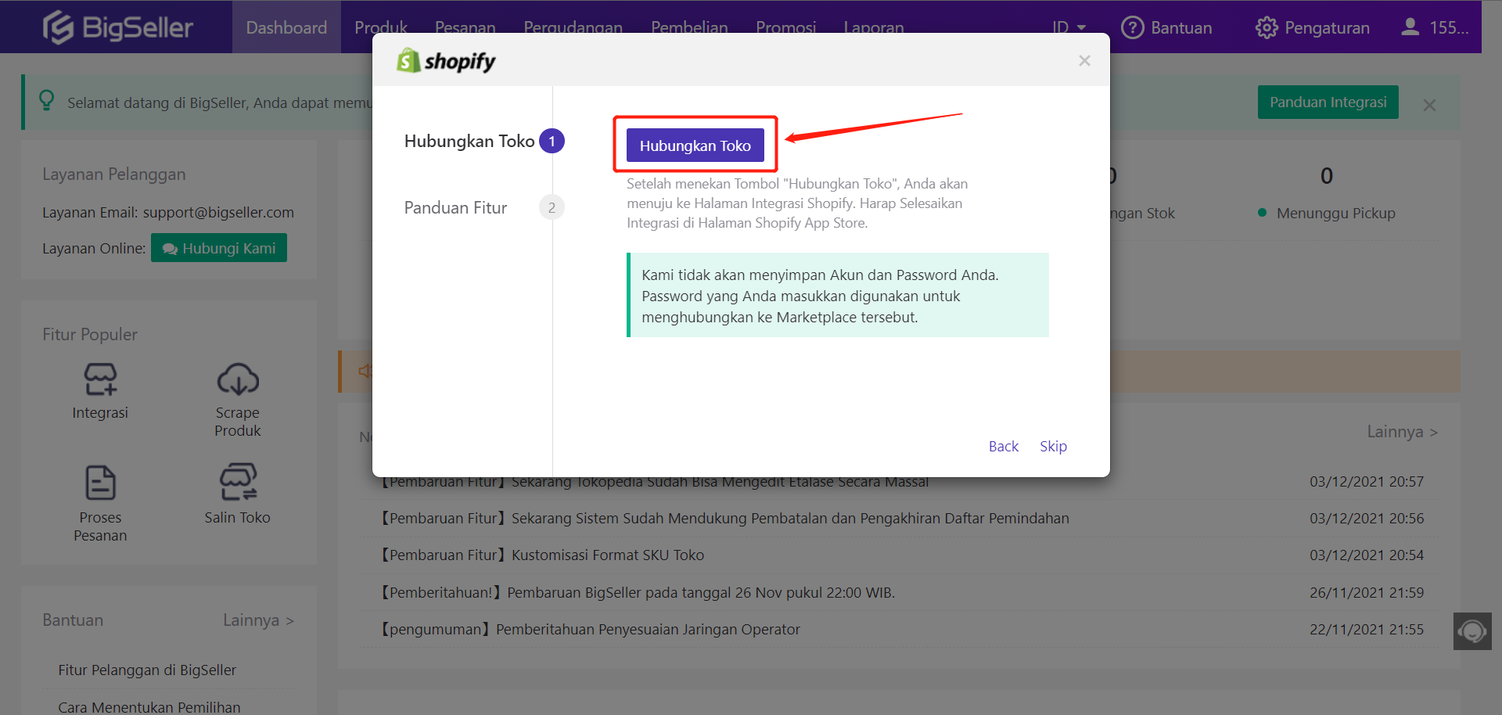Open the ID language dropdown
Image resolution: width=1502 pixels, height=715 pixels.
pyautogui.click(x=1069, y=27)
